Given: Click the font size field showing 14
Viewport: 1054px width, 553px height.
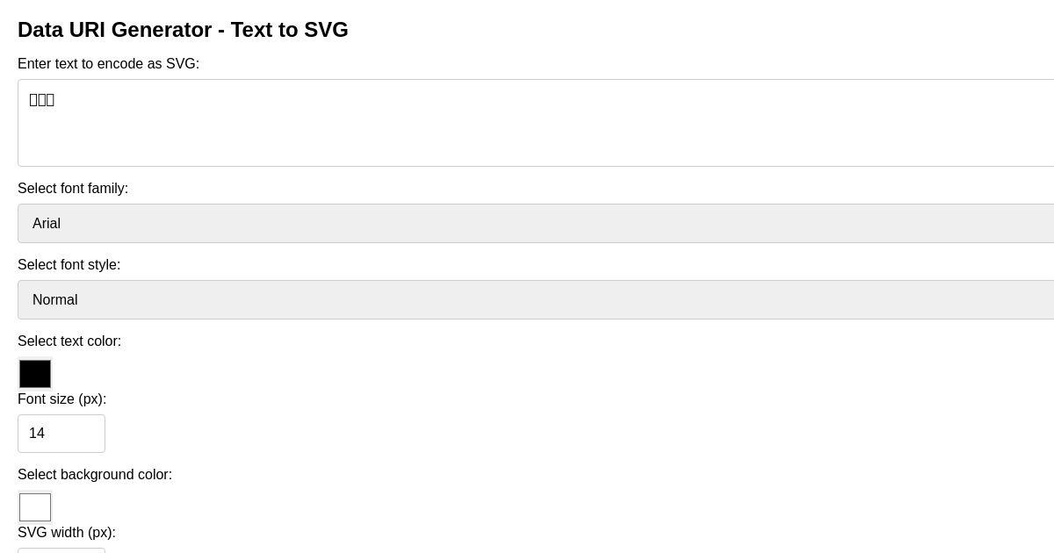Looking at the screenshot, I should coord(61,433).
